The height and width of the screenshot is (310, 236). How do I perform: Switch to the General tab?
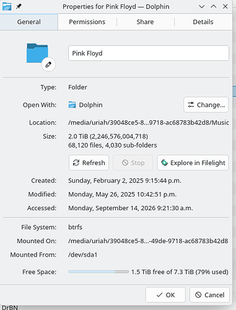[29, 22]
